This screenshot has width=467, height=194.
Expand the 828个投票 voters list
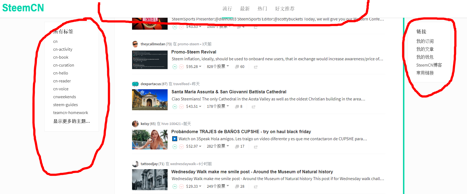point(218,66)
